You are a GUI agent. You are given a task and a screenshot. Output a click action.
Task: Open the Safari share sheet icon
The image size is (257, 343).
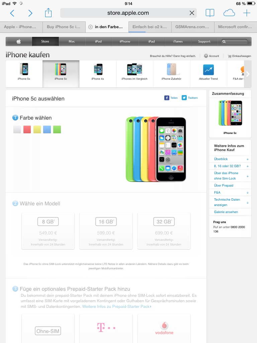click(48, 13)
